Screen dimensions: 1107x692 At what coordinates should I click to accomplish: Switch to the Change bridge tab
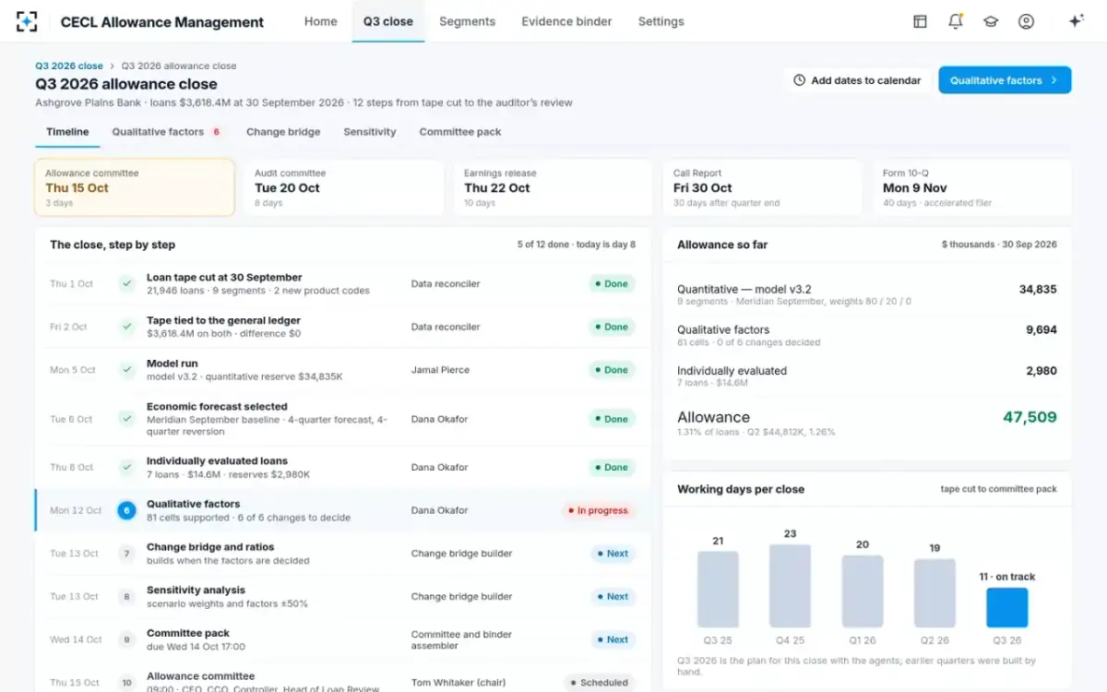[x=283, y=132]
